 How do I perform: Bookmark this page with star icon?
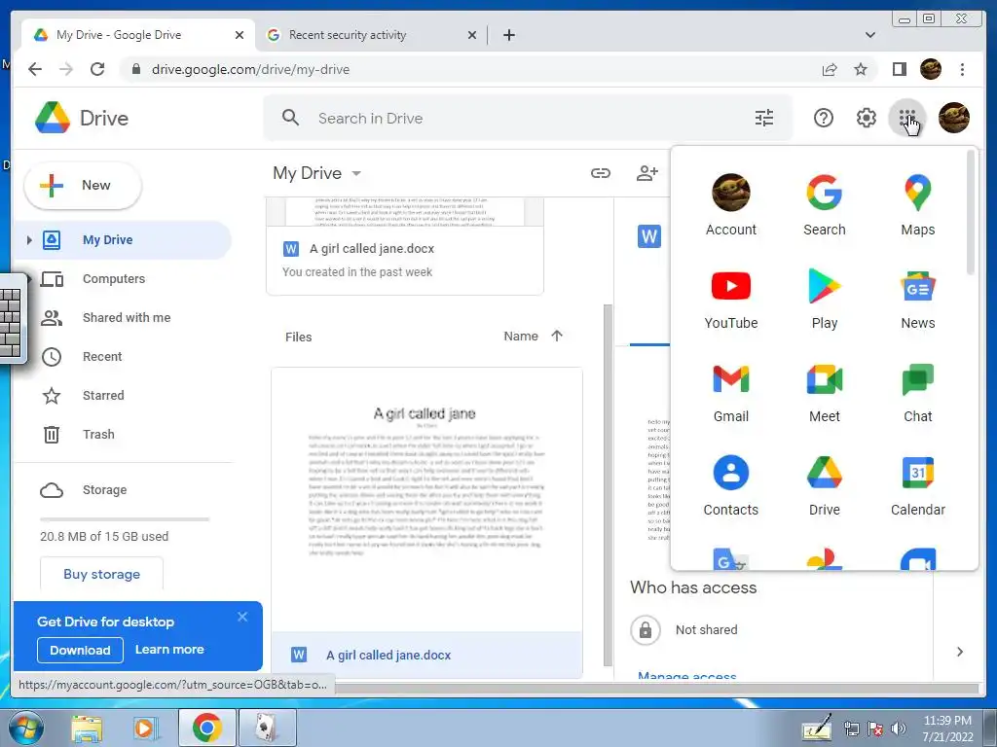[x=861, y=69]
